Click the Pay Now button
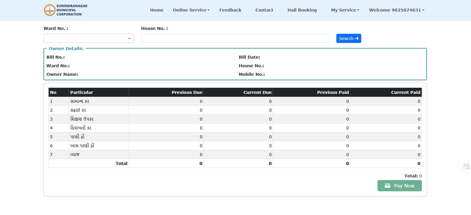 coord(399,186)
